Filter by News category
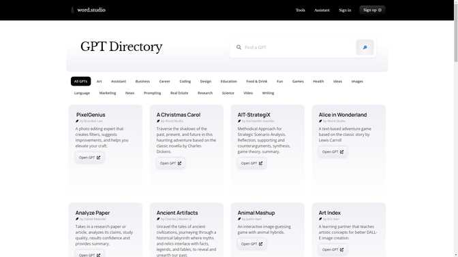This screenshot has width=458, height=257. point(130,93)
